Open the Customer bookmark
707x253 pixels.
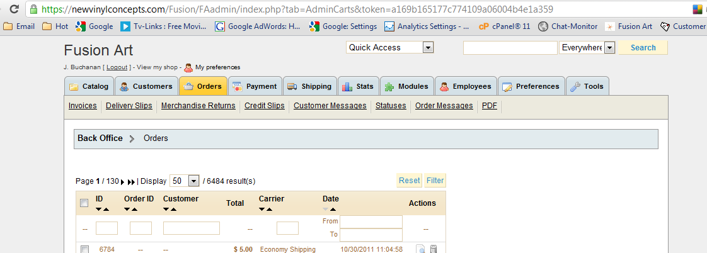coord(682,26)
